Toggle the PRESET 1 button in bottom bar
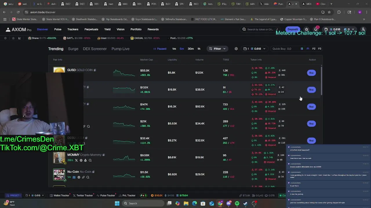 click(14, 196)
